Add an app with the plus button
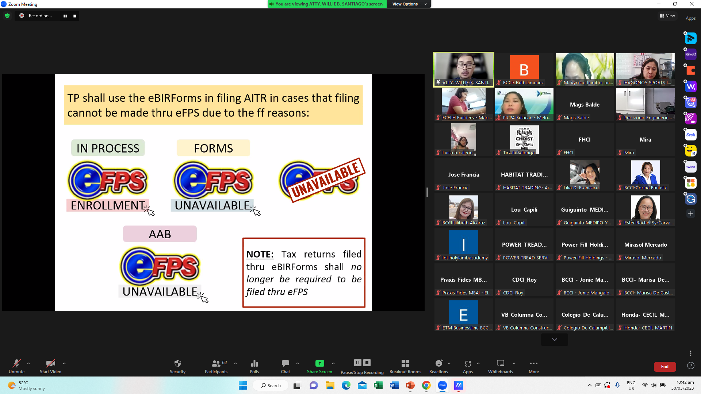The height and width of the screenshot is (394, 701). (x=690, y=213)
